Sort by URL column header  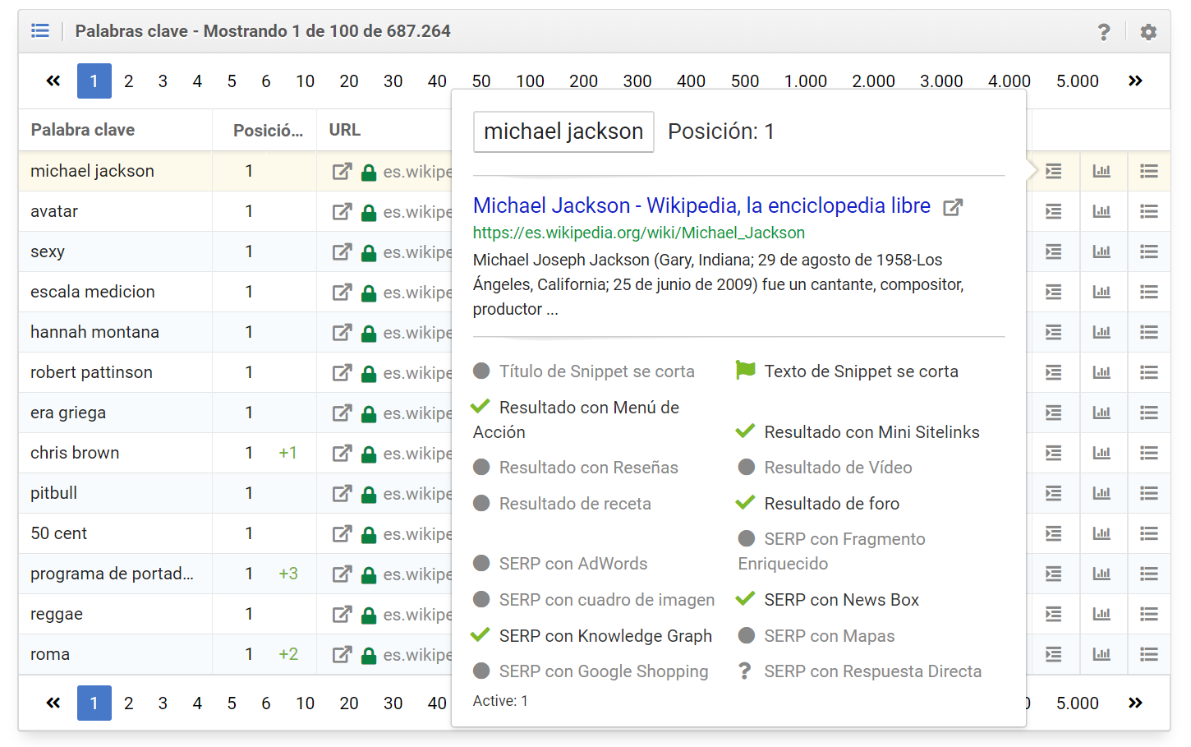[x=345, y=130]
